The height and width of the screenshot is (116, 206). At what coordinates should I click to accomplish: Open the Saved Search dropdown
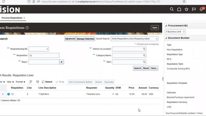point(135,39)
